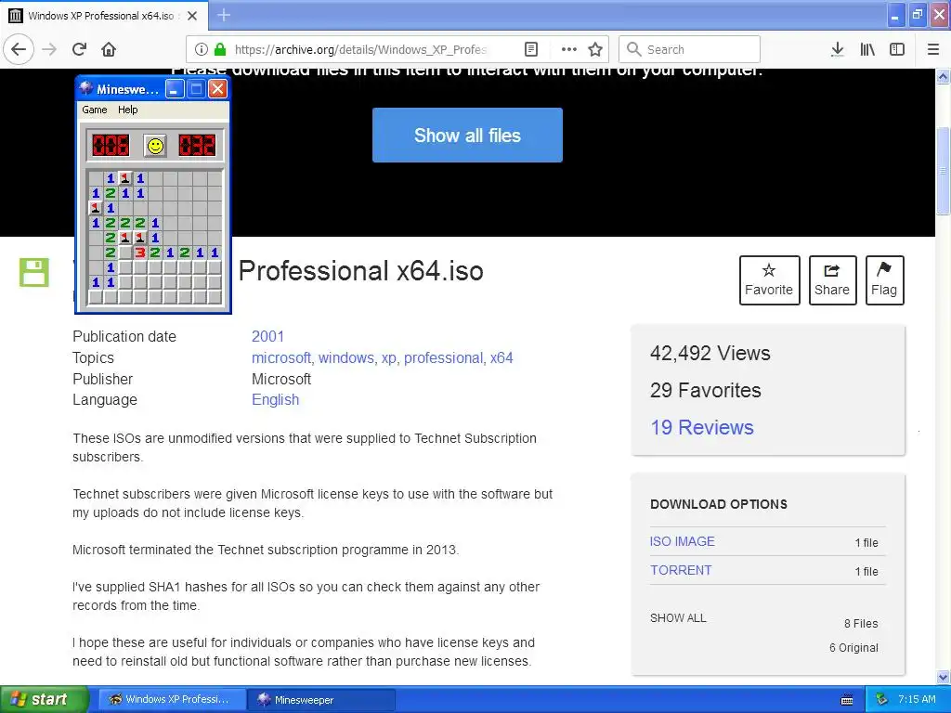
Task: Click the page scrollbar up arrow
Action: click(x=943, y=77)
